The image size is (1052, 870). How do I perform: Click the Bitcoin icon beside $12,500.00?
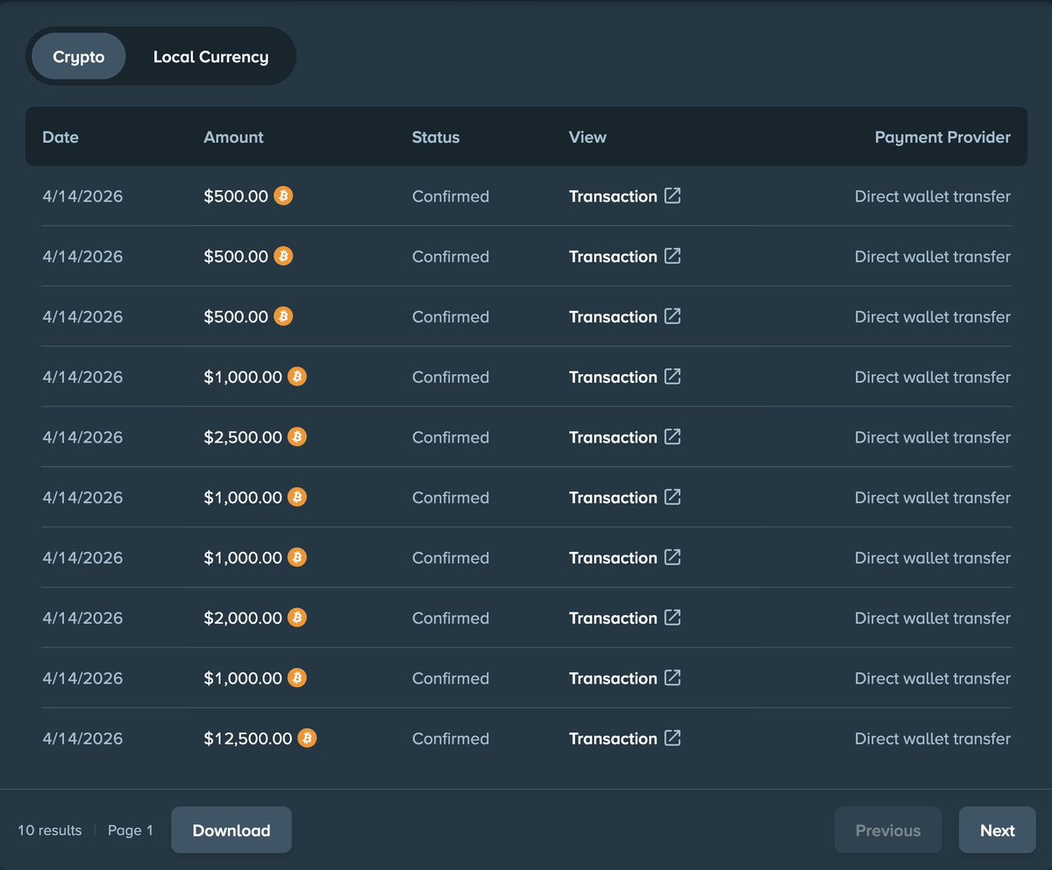[x=307, y=738]
